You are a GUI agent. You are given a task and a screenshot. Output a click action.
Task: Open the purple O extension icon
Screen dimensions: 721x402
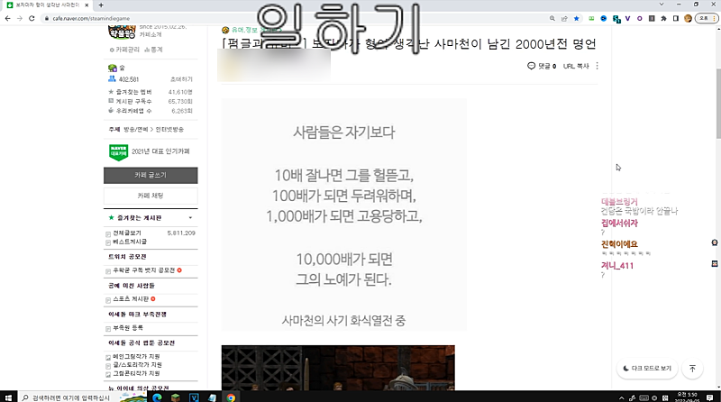pyautogui.click(x=640, y=18)
